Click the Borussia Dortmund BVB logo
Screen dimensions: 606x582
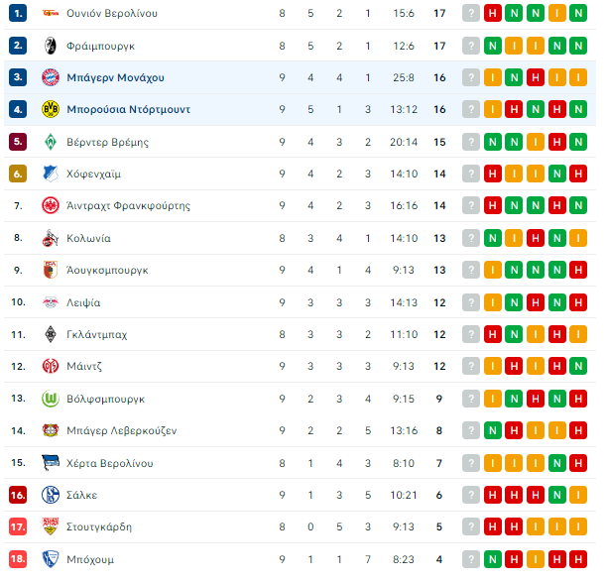coord(51,109)
